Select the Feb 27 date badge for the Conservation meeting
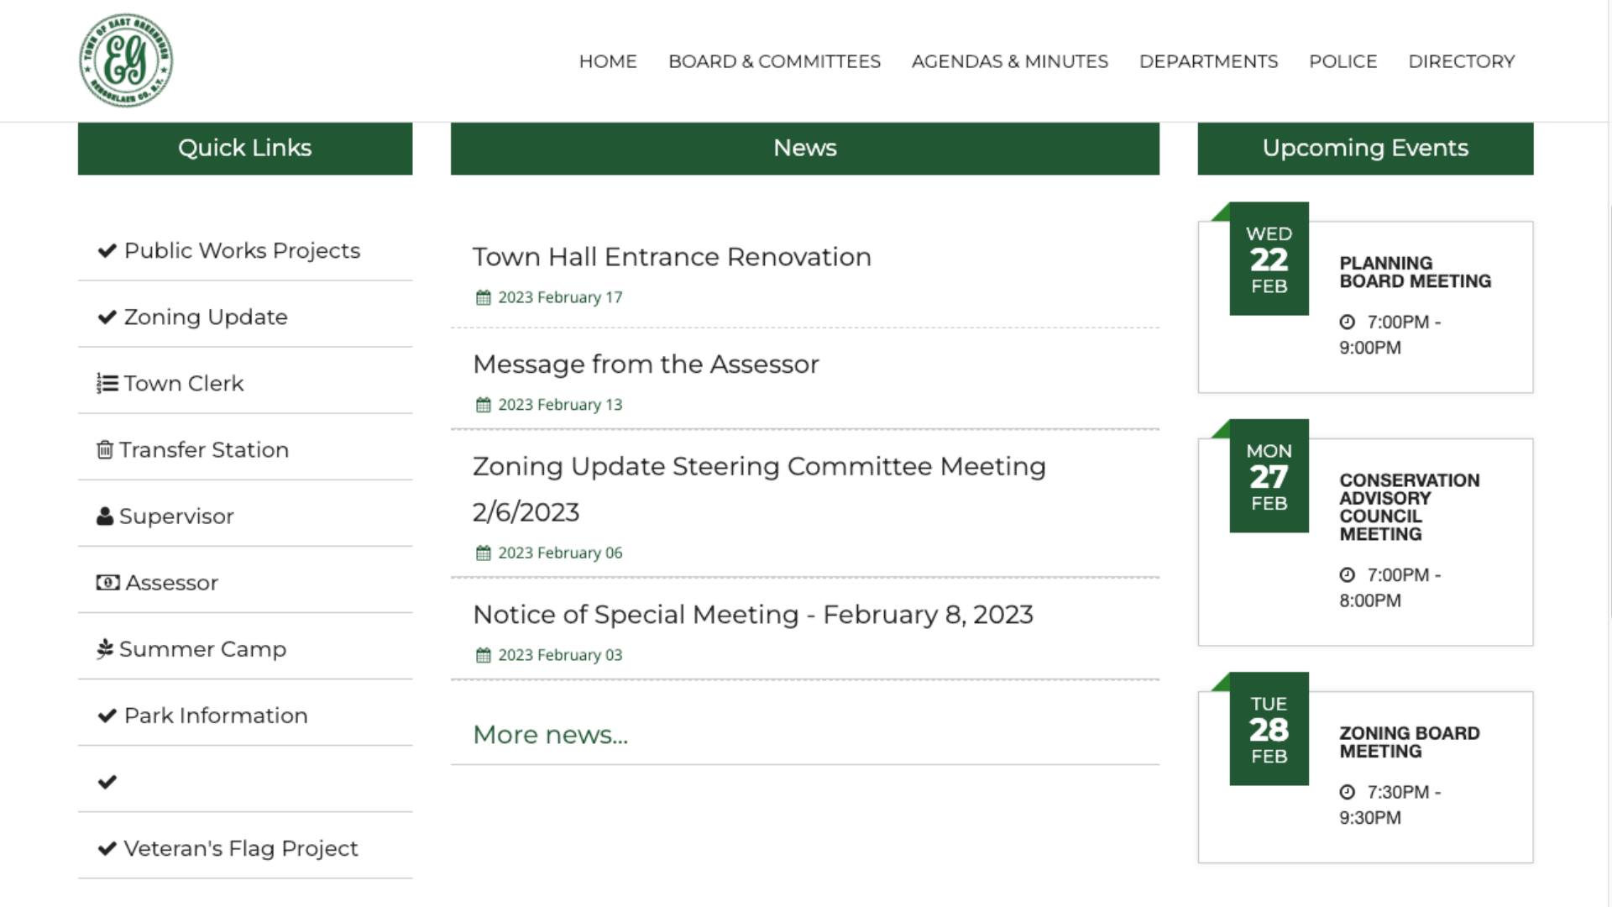The image size is (1612, 907). point(1269,476)
